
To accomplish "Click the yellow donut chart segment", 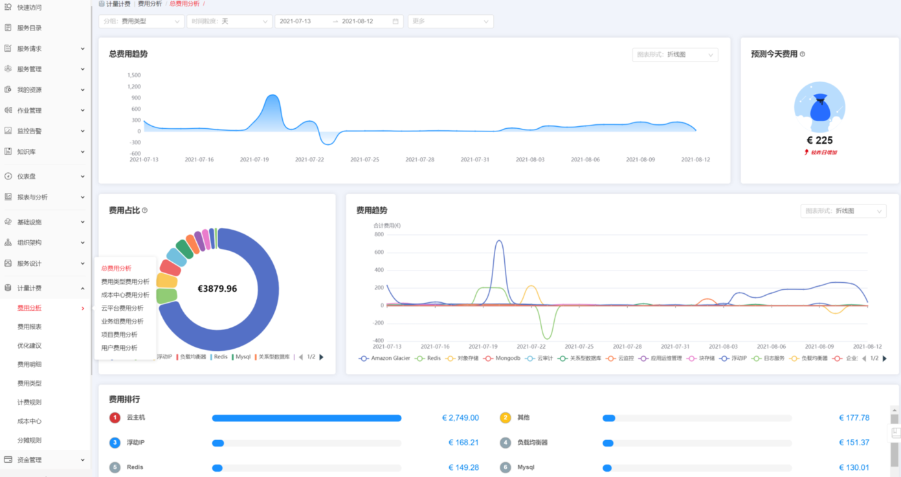I will coord(166,280).
